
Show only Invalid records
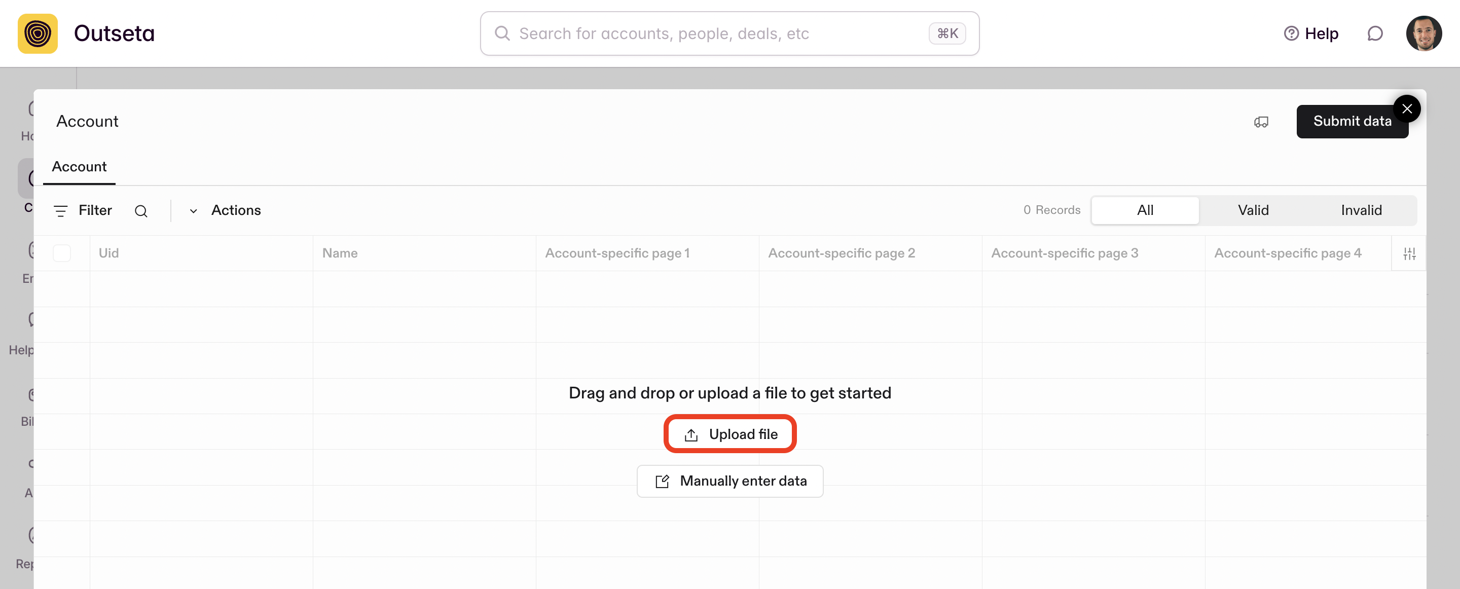point(1361,210)
